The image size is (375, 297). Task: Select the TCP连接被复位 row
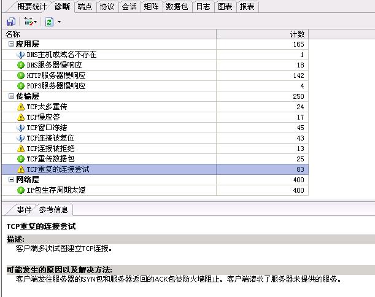point(155,138)
